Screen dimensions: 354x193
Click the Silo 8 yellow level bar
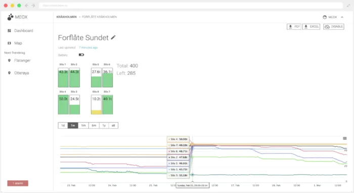click(x=96, y=112)
